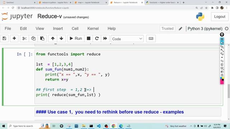Click the lightbulb icon above annotation toolbar
The height and width of the screenshot is (129, 230).
(222, 34)
